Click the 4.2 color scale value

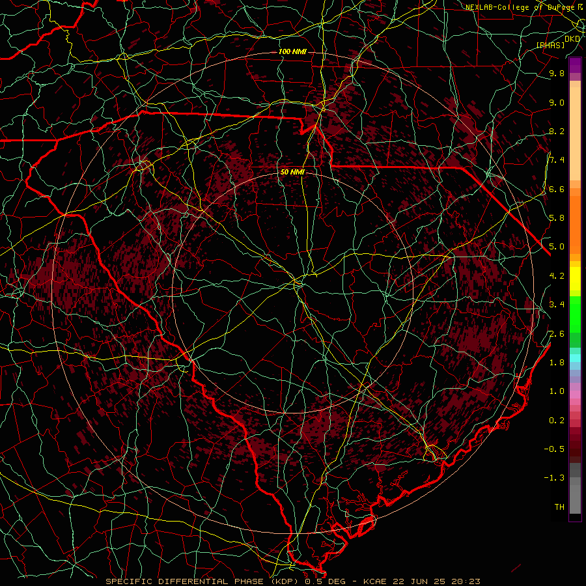point(557,276)
